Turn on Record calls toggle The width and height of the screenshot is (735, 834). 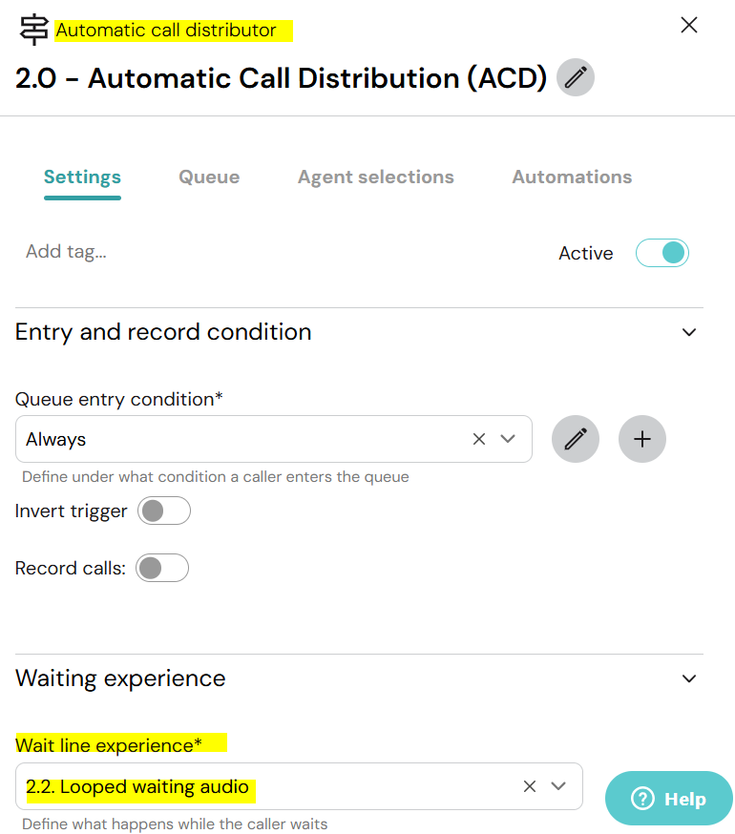162,568
